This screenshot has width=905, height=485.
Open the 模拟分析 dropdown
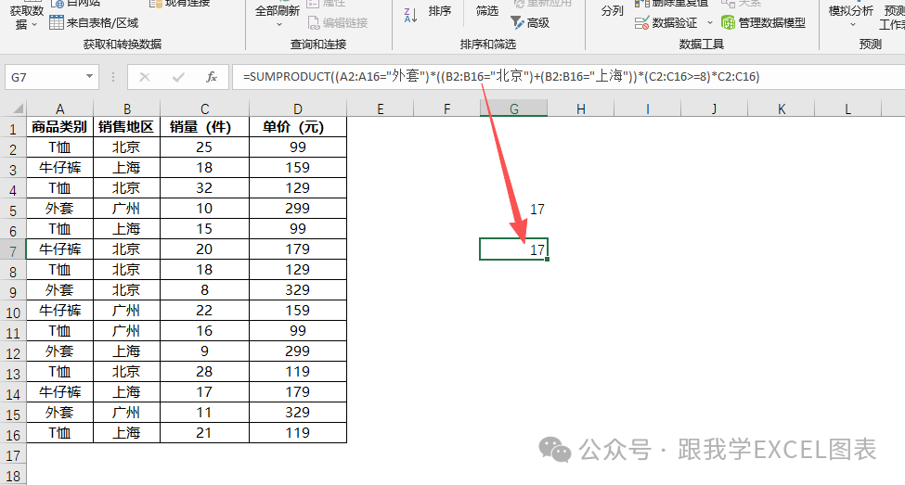click(851, 16)
